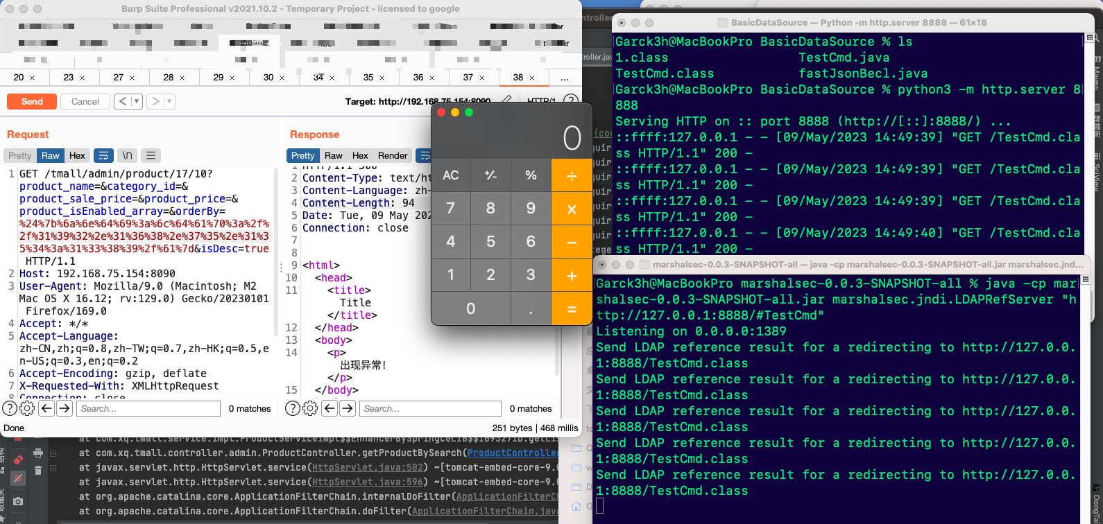
Task: Select the Raw view in Request panel
Action: (x=51, y=155)
